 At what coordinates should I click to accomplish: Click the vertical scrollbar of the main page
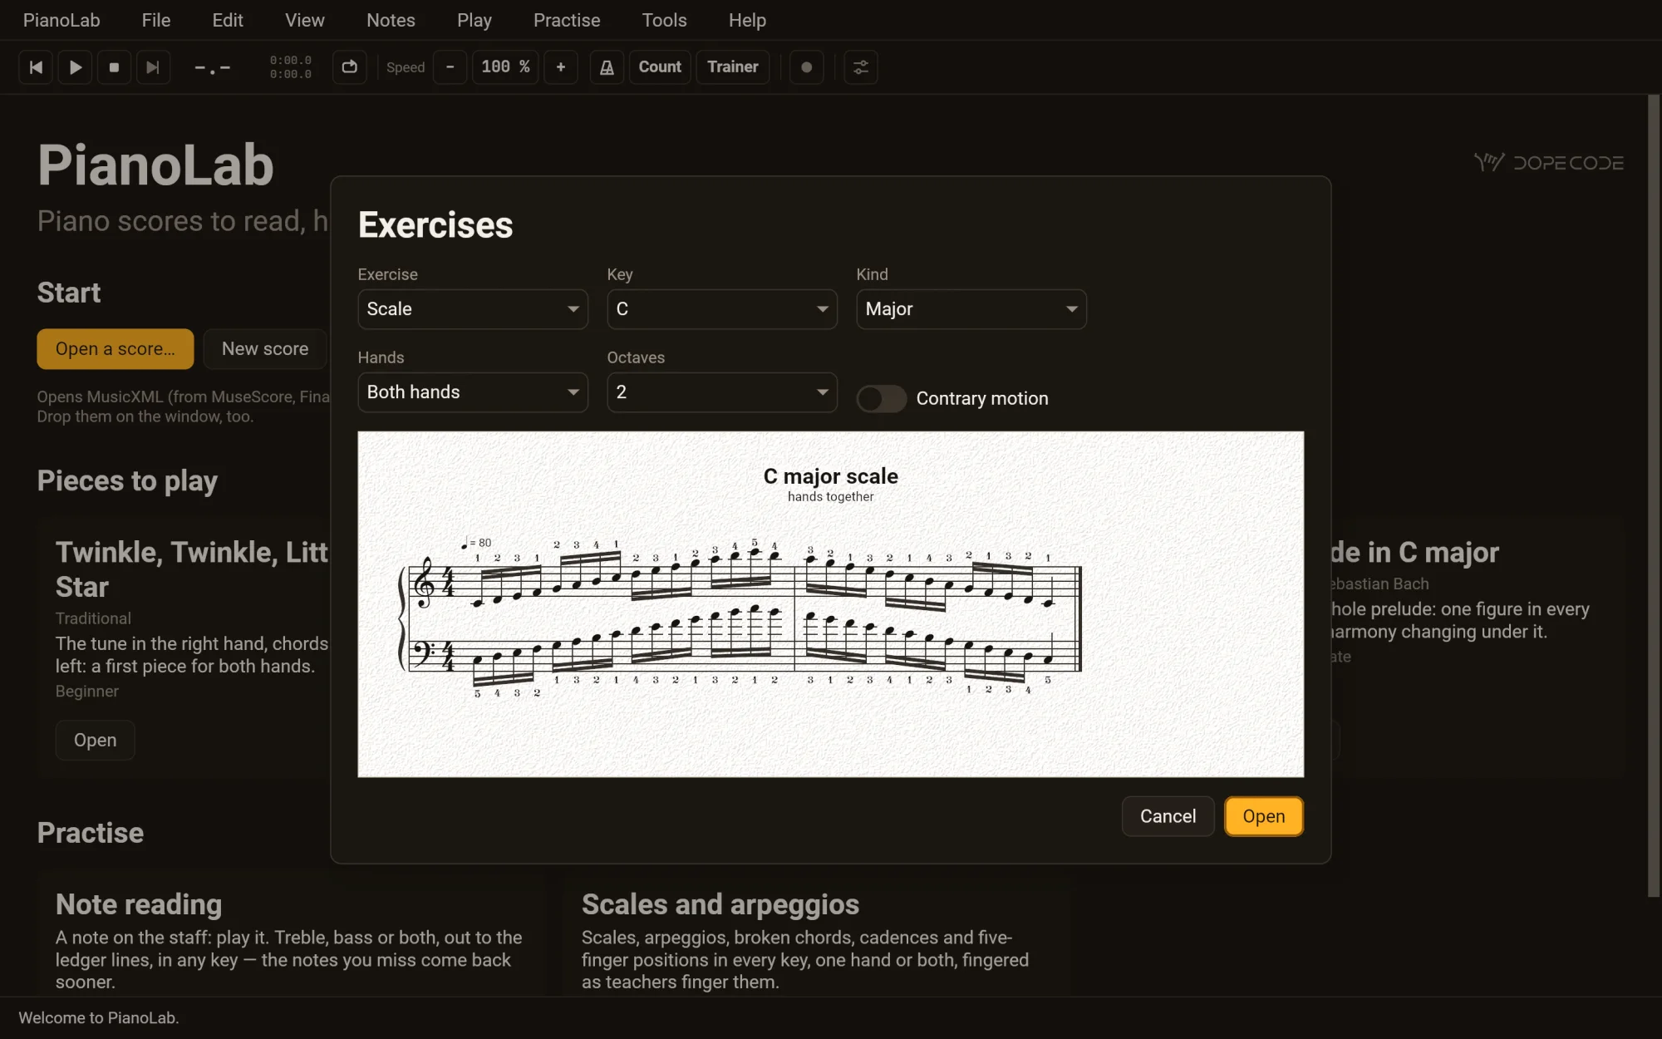click(1653, 496)
